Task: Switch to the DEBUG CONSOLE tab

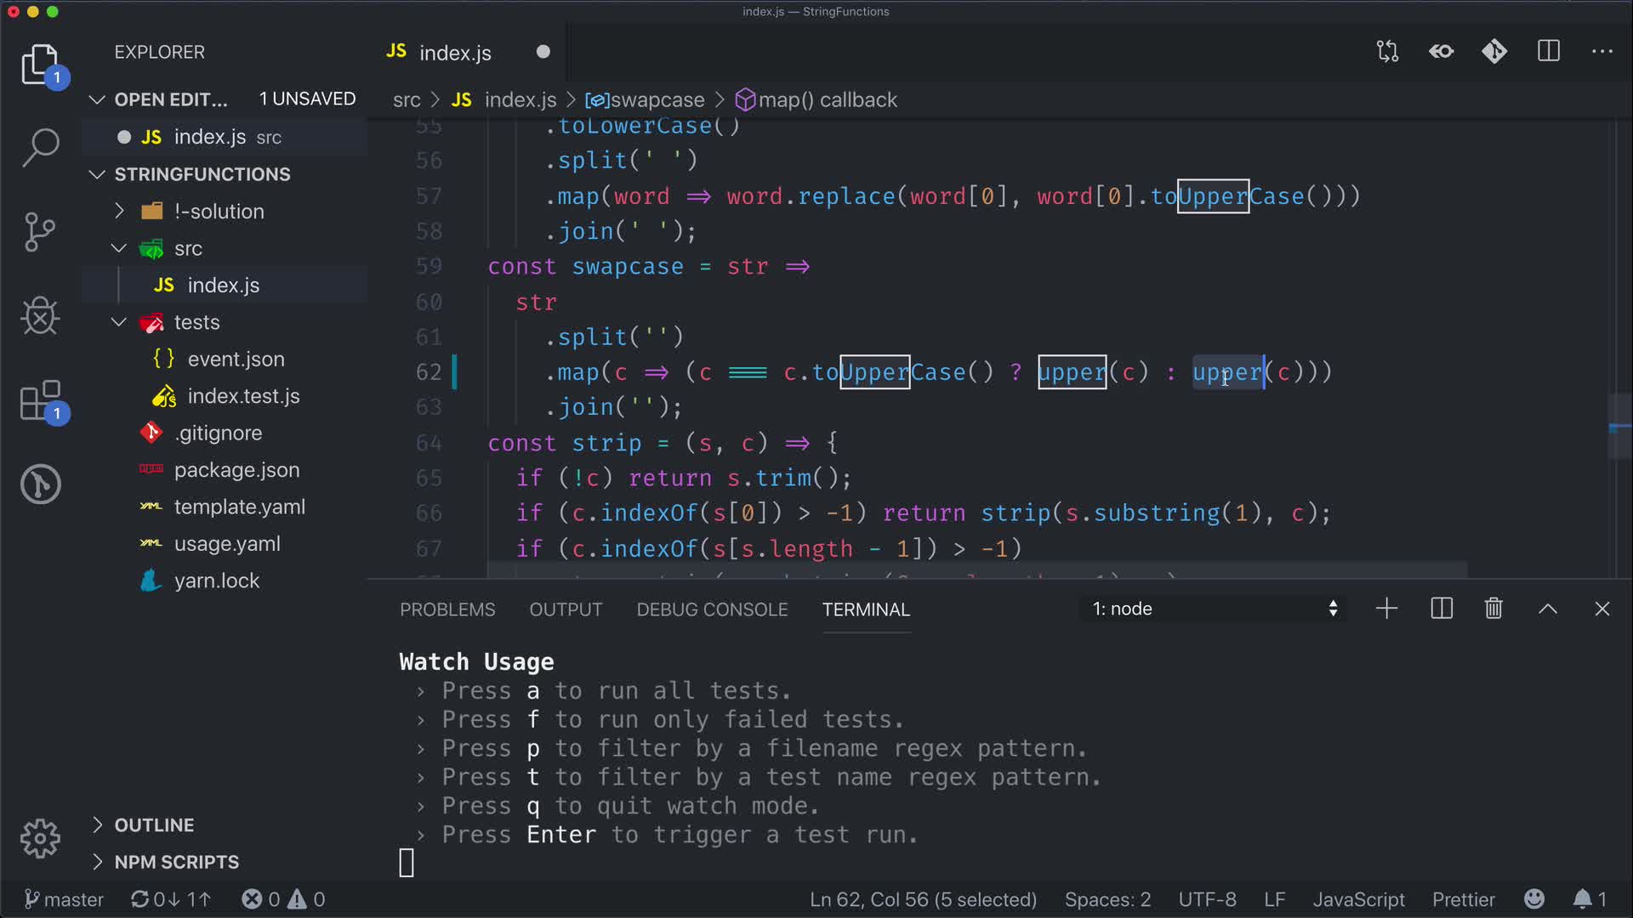Action: click(x=712, y=609)
